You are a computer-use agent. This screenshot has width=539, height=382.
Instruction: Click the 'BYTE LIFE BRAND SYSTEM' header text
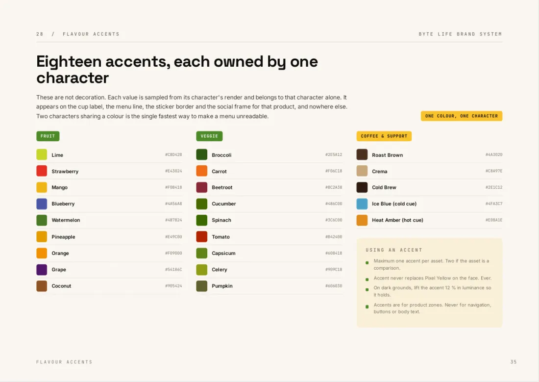point(460,34)
